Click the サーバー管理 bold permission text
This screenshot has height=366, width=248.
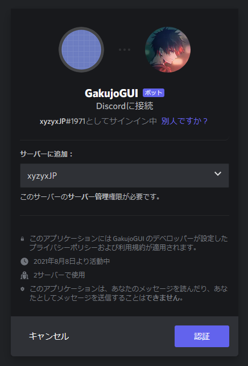89,197
